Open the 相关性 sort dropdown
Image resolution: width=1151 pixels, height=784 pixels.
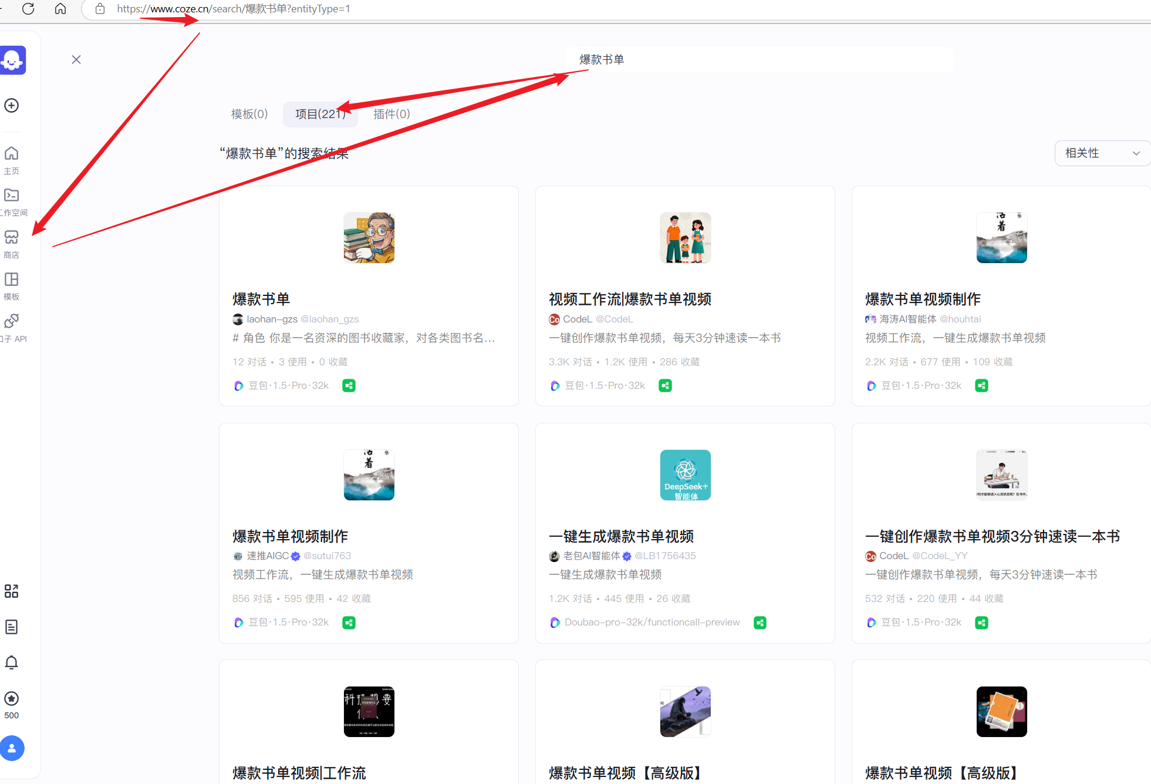(1102, 153)
